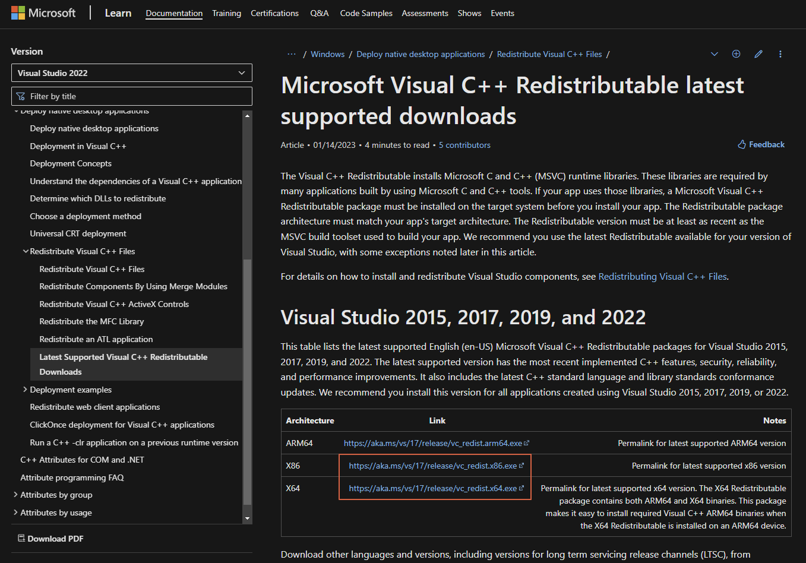Click the Download PDF icon
This screenshot has height=563, width=806.
point(22,538)
